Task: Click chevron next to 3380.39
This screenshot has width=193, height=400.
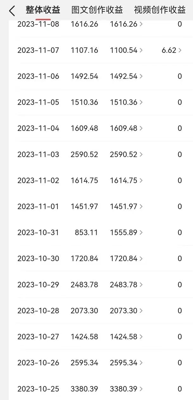Action: pos(141,389)
